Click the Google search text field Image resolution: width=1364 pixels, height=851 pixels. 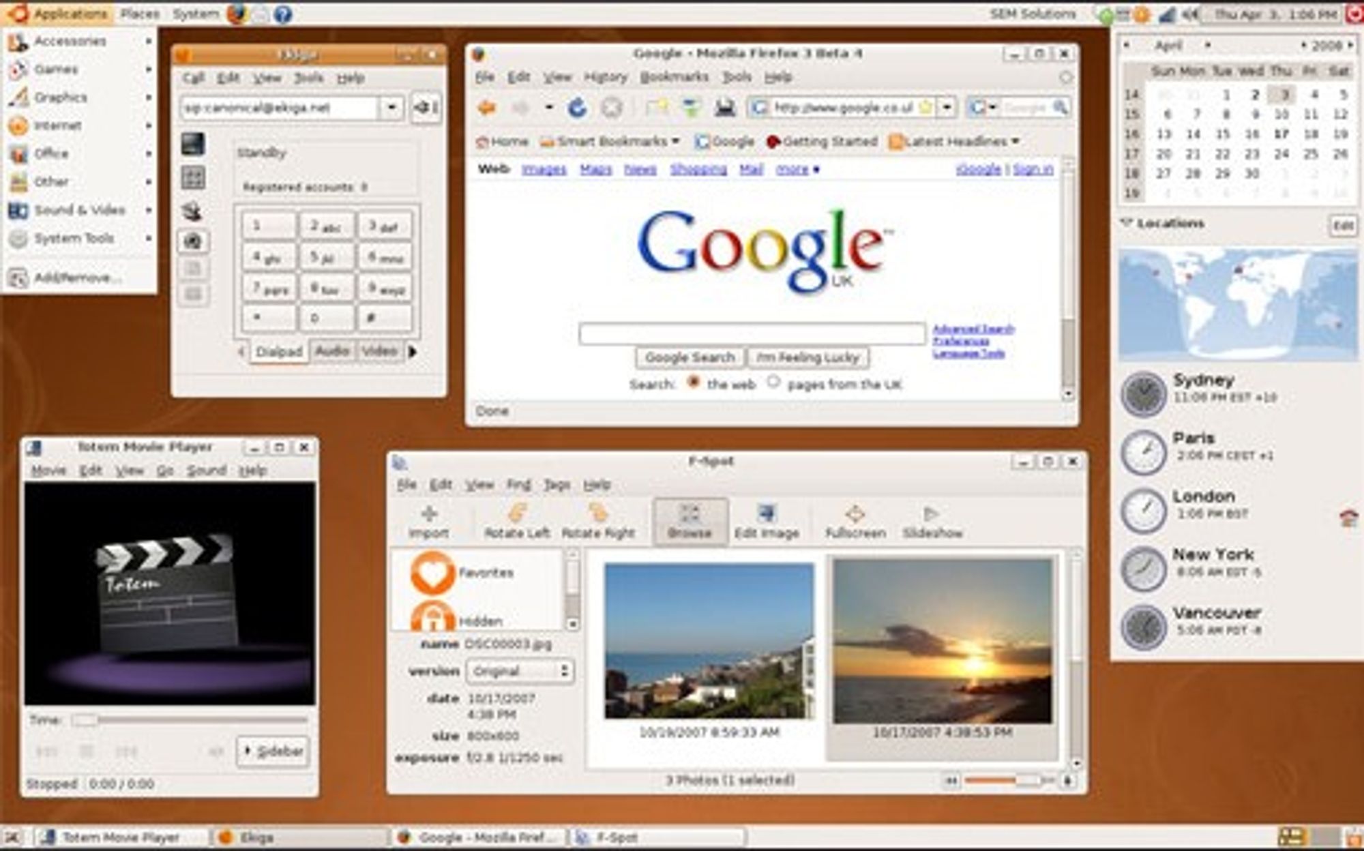point(752,333)
